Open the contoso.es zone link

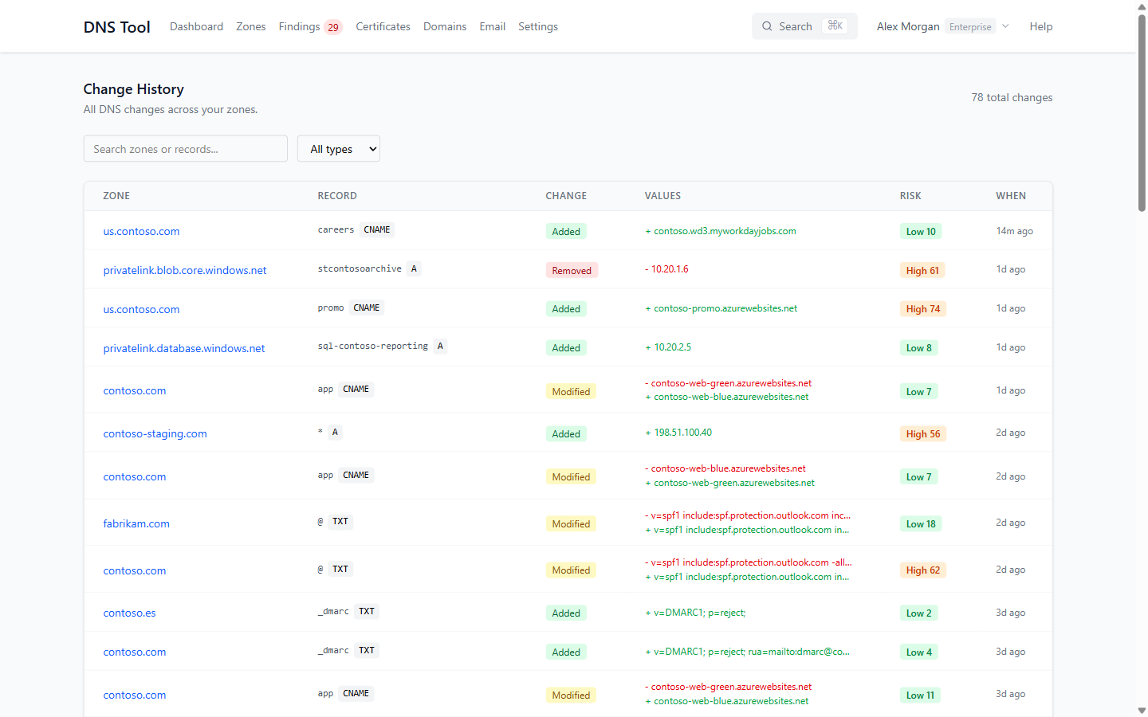129,613
